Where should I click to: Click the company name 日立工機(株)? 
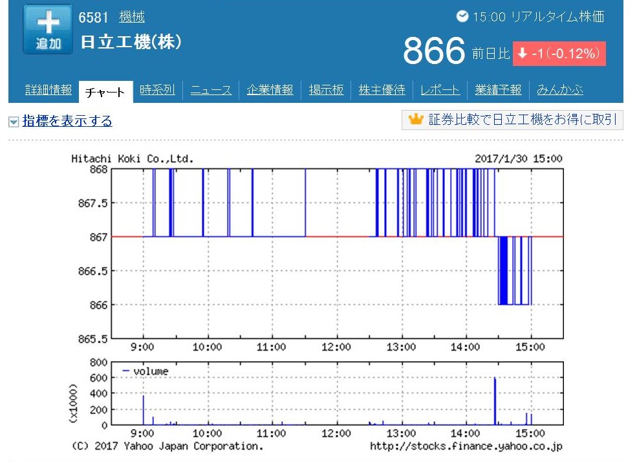tap(131, 42)
